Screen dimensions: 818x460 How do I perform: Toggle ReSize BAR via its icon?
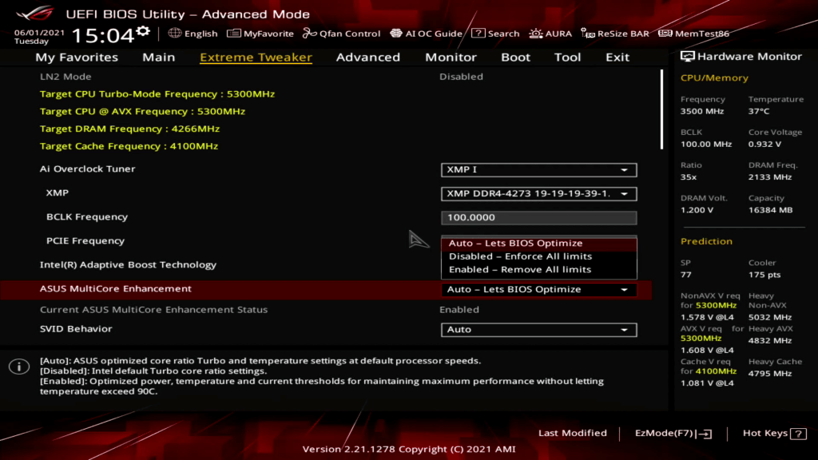(x=587, y=34)
